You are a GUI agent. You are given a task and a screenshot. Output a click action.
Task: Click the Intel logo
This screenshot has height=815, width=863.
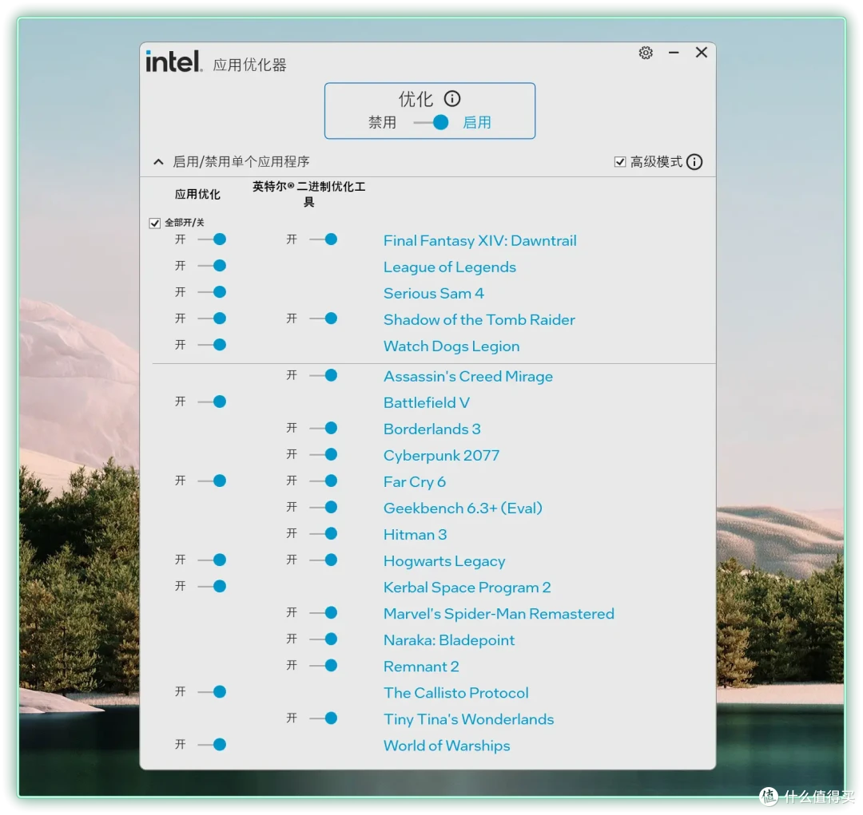pos(174,61)
